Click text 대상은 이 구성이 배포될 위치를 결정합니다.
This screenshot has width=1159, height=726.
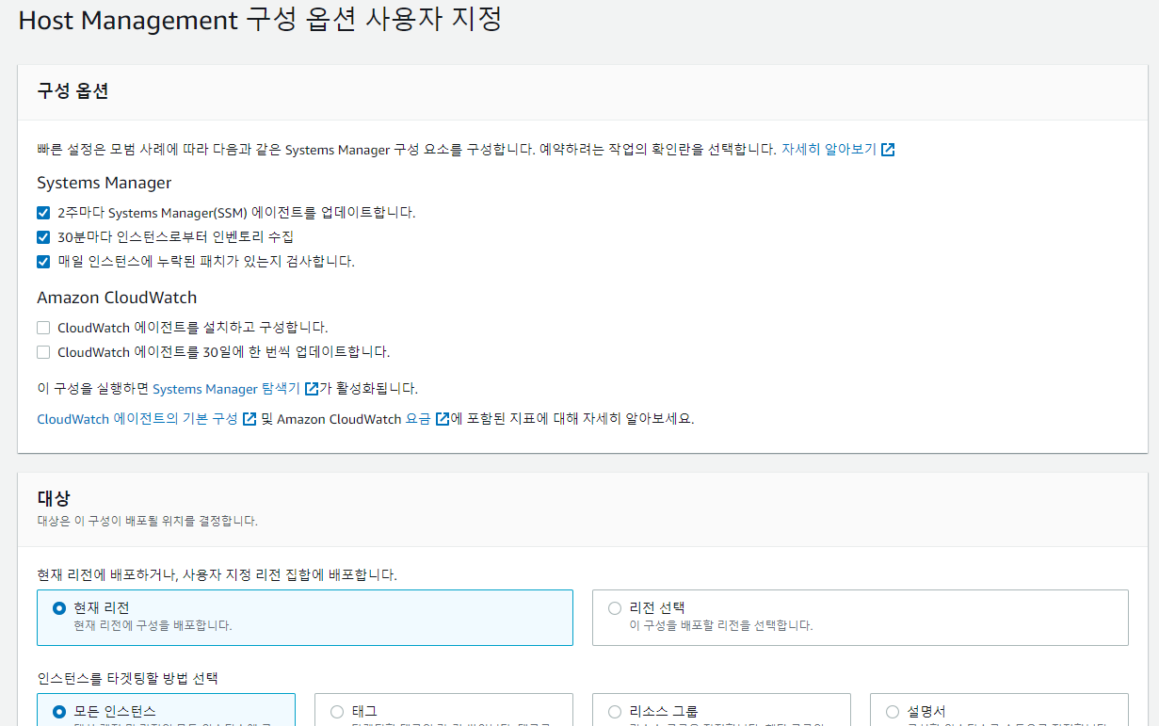pos(147,521)
